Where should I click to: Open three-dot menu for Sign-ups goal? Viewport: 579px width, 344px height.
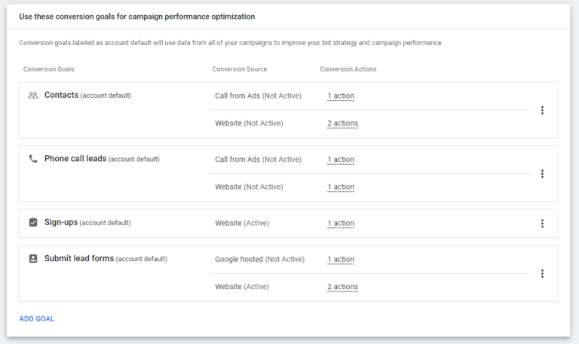[542, 224]
